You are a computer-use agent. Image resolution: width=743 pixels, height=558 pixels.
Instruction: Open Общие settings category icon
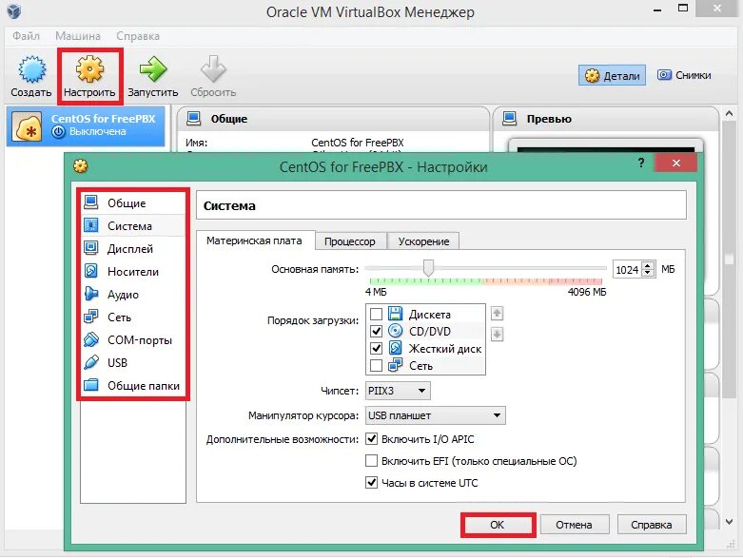[91, 202]
